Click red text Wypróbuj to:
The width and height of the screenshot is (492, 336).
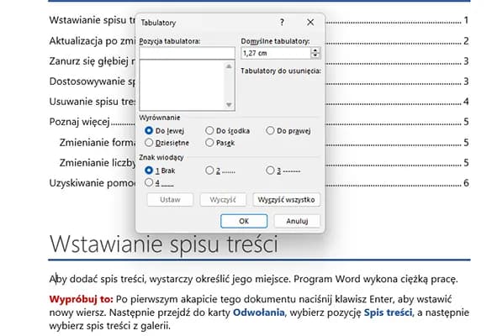tap(81, 299)
